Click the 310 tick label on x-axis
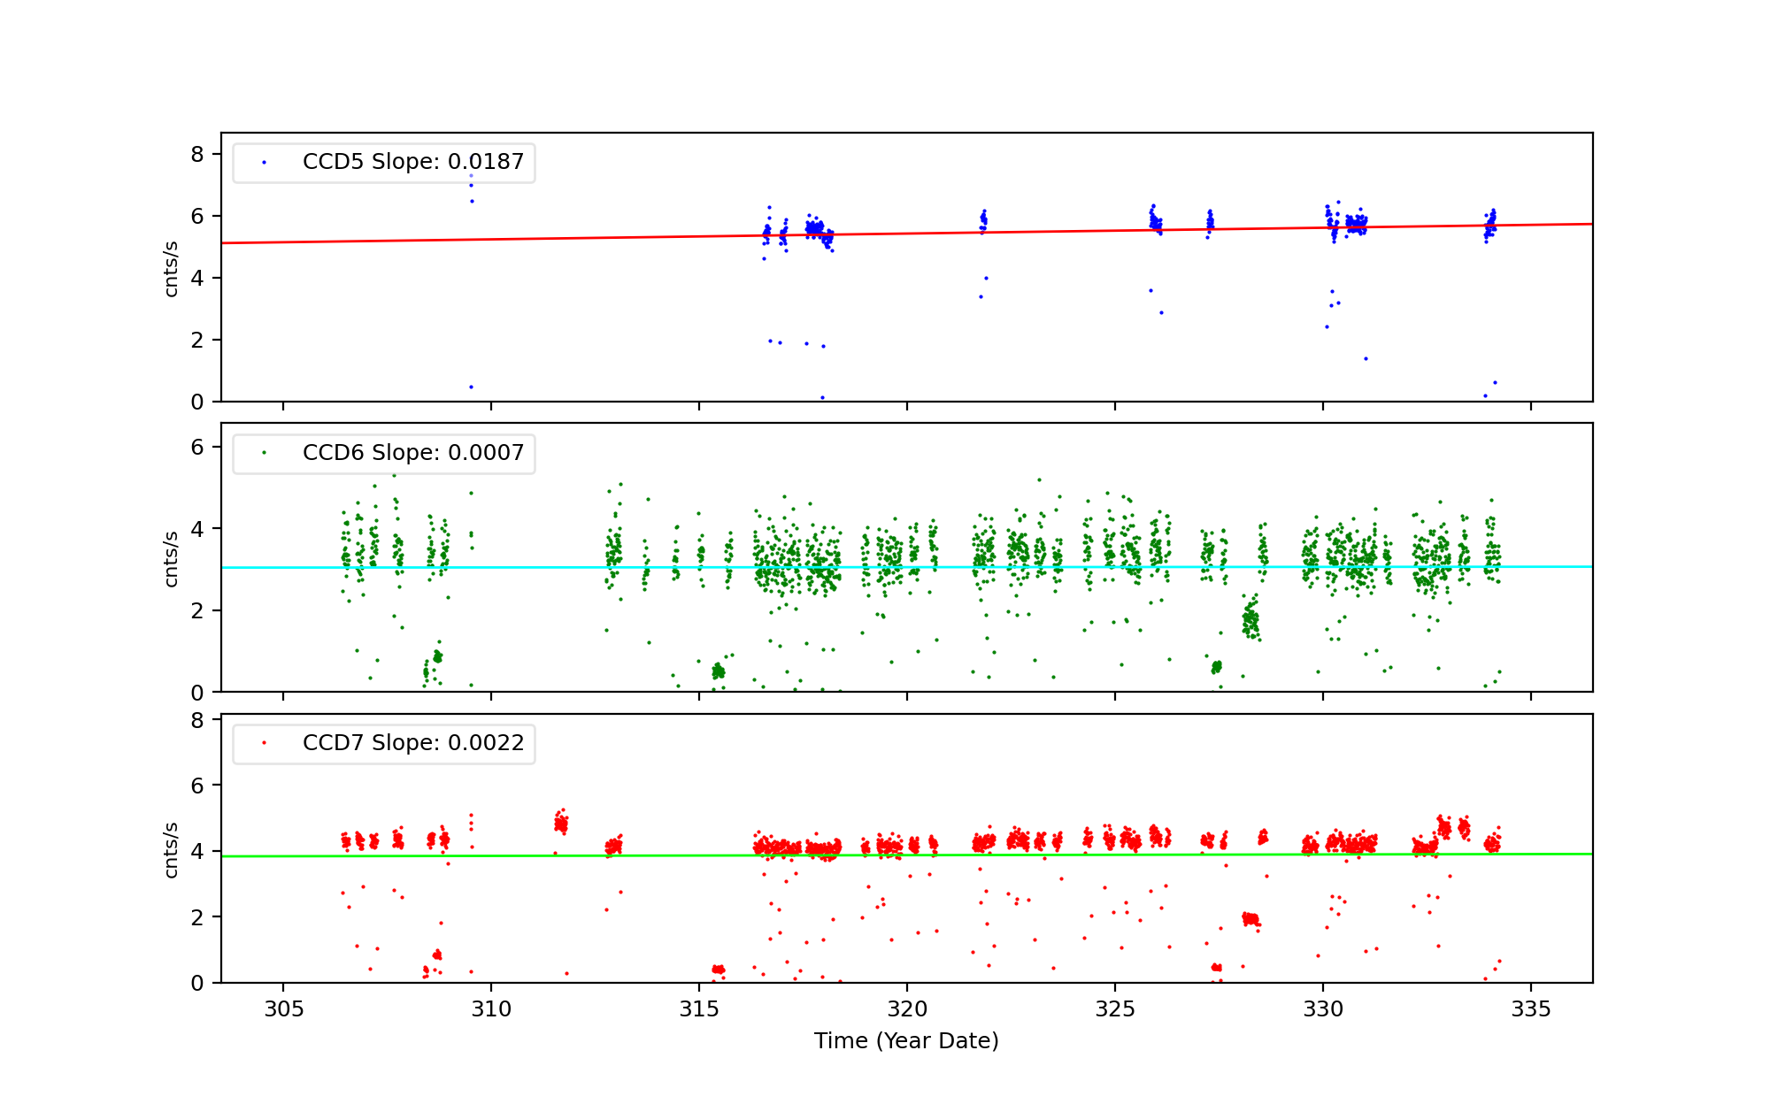 [491, 1009]
